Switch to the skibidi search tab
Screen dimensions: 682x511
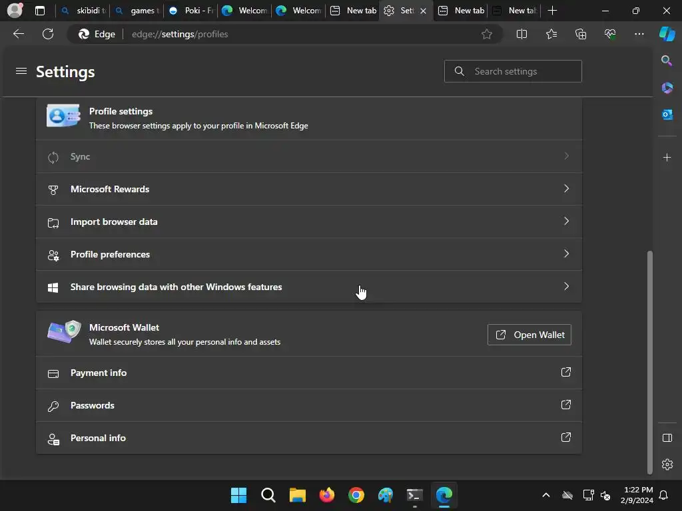coord(83,11)
